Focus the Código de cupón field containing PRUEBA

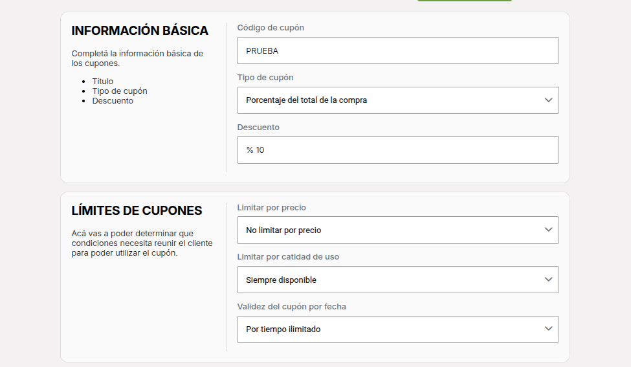click(x=397, y=50)
